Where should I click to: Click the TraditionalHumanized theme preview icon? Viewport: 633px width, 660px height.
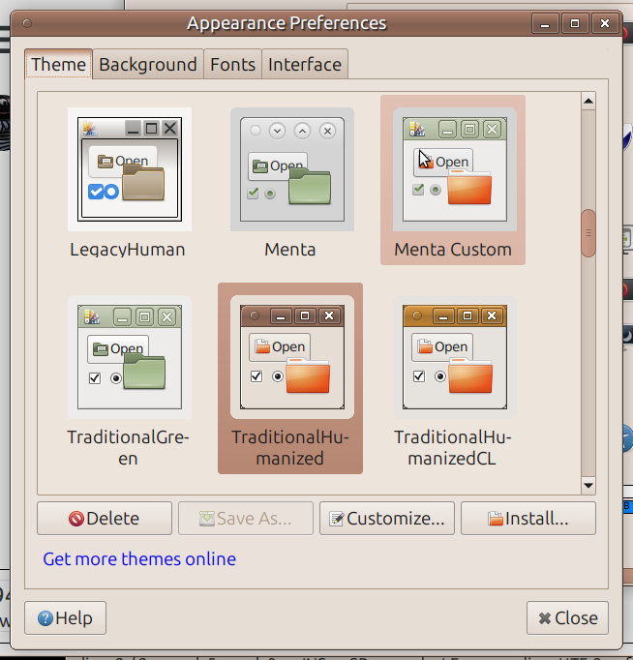pyautogui.click(x=290, y=356)
